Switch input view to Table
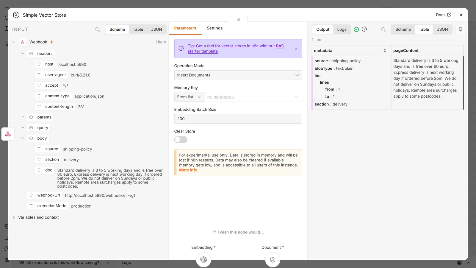The height and width of the screenshot is (268, 476). [x=138, y=29]
